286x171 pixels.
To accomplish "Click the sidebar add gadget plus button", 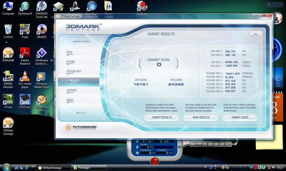I will pyautogui.click(x=269, y=5).
